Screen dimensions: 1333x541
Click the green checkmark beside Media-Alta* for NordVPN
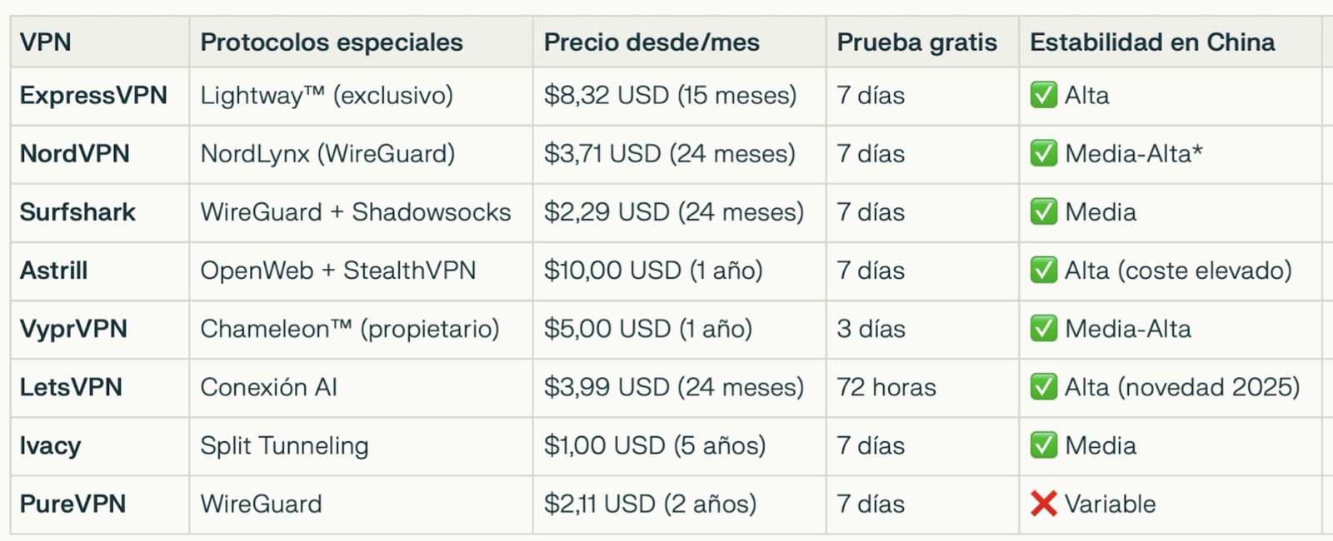pyautogui.click(x=1043, y=154)
